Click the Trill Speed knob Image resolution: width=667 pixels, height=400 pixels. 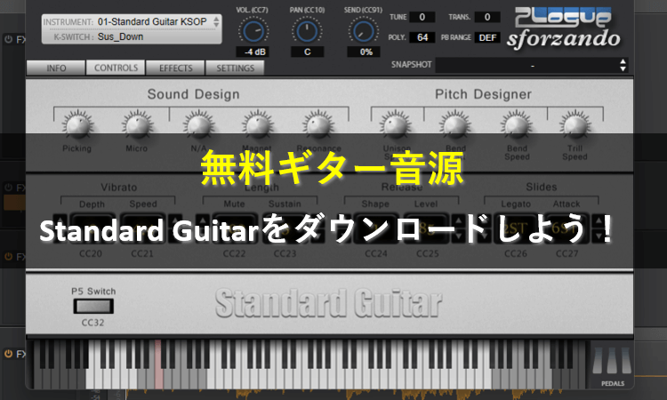574,129
